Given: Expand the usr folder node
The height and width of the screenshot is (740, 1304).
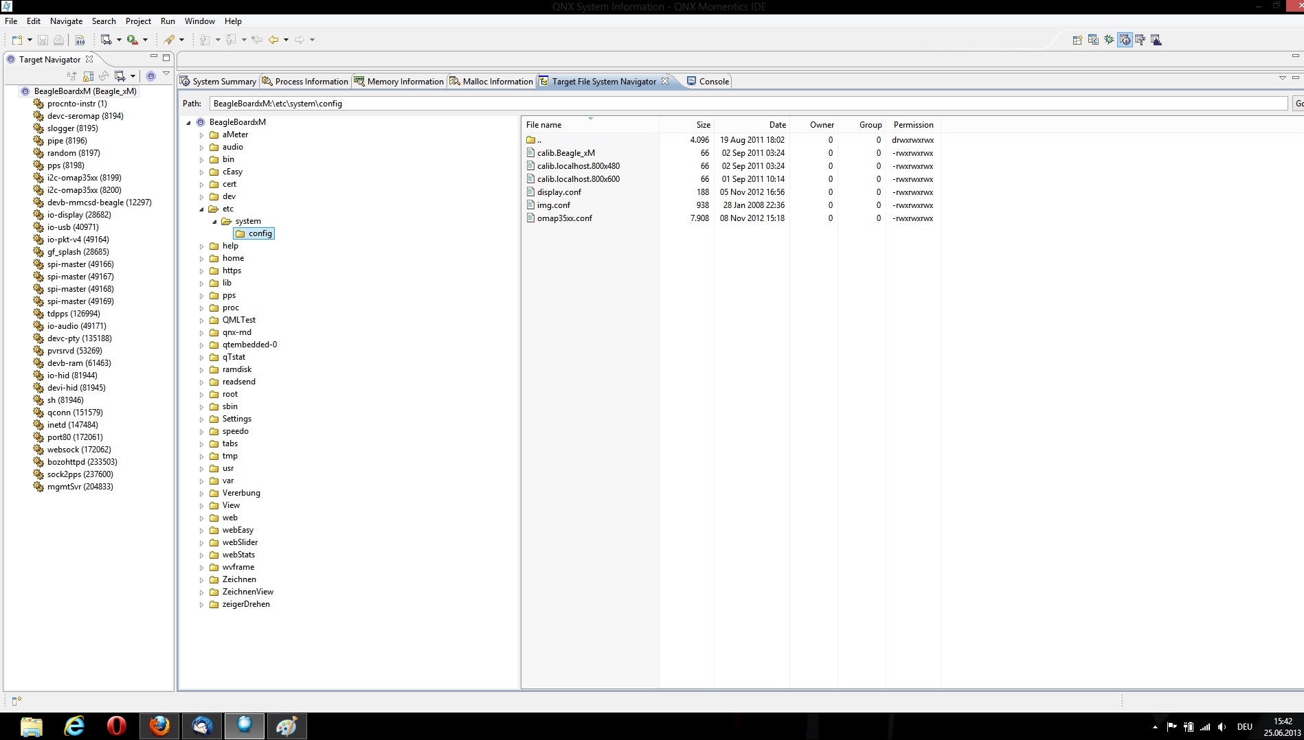Looking at the screenshot, I should (201, 469).
